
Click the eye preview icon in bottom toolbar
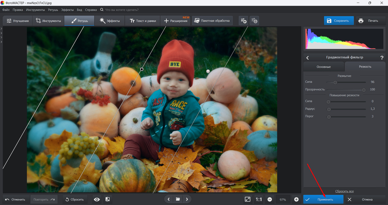pos(97,199)
